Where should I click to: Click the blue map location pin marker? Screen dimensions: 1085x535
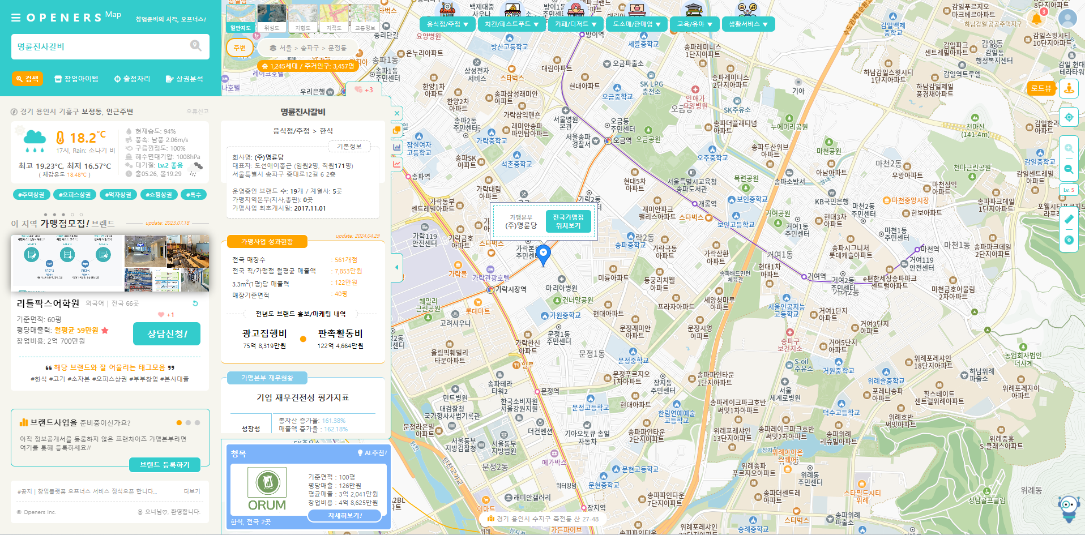543,255
